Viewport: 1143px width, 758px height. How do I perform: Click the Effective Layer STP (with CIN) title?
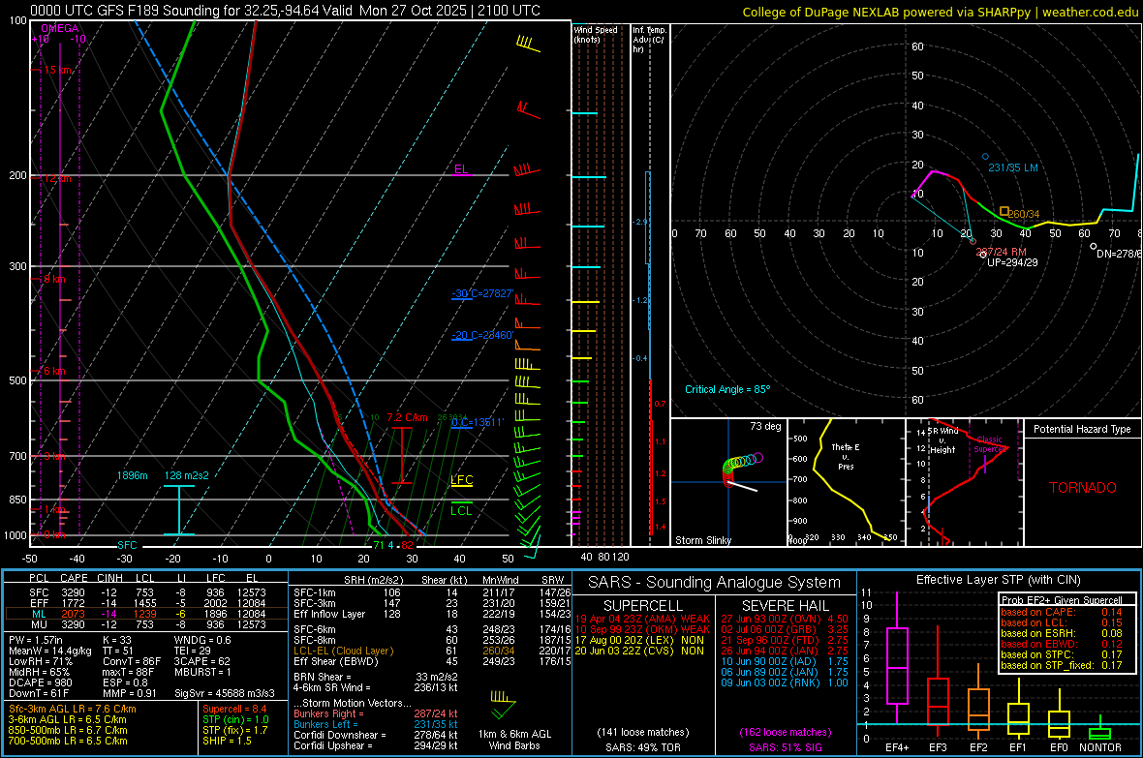click(998, 580)
